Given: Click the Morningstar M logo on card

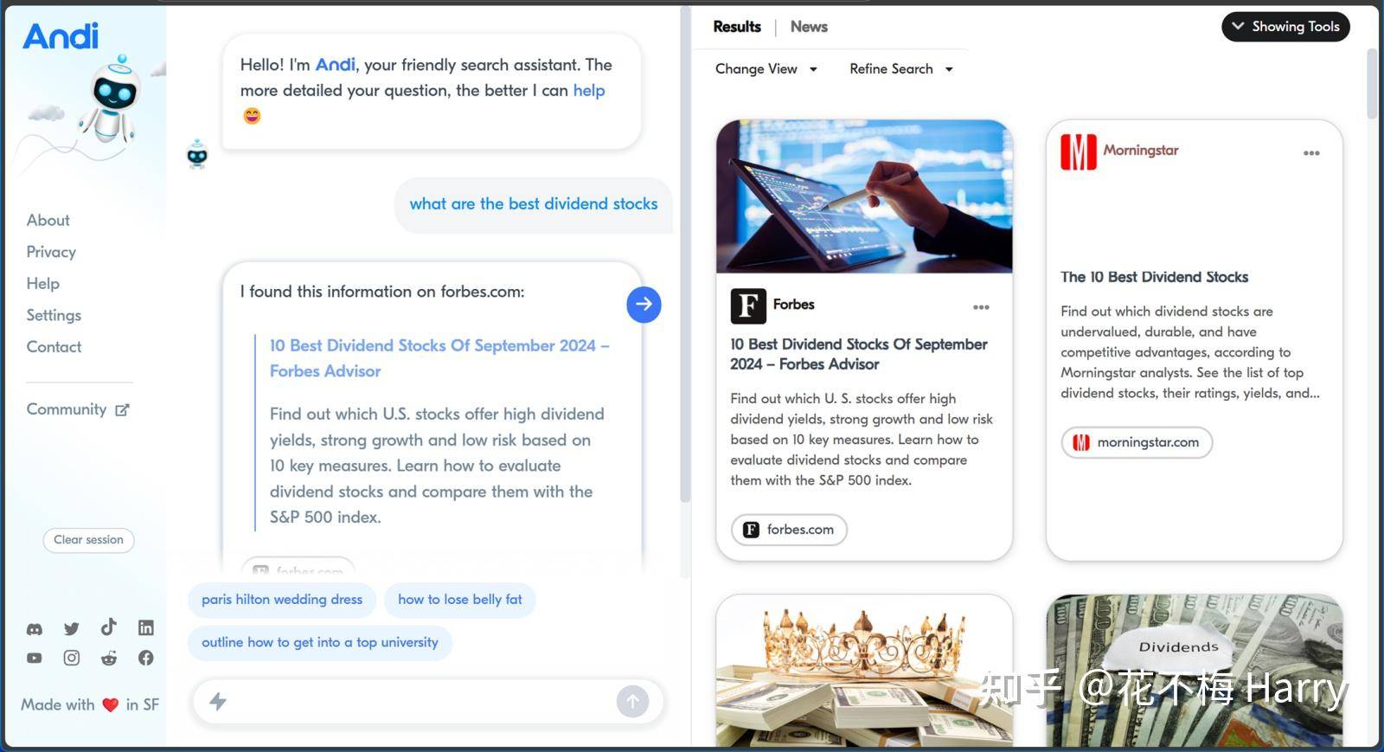Looking at the screenshot, I should point(1079,152).
